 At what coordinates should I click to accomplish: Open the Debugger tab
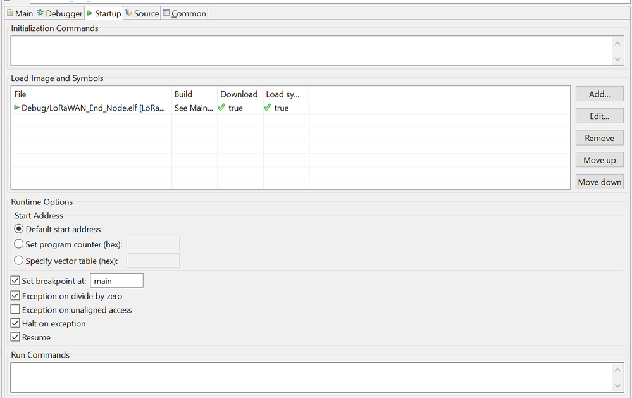point(60,13)
